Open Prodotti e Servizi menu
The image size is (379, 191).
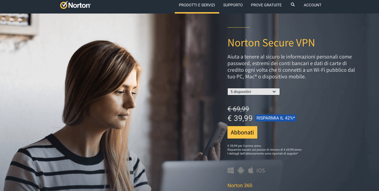[197, 5]
